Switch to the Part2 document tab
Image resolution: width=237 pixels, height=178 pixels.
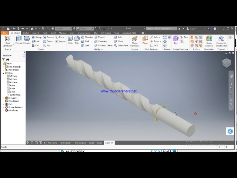point(91,143)
